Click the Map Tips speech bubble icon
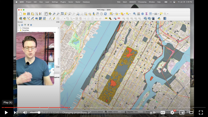Screen dimensions: 208x117 tap(161, 14)
